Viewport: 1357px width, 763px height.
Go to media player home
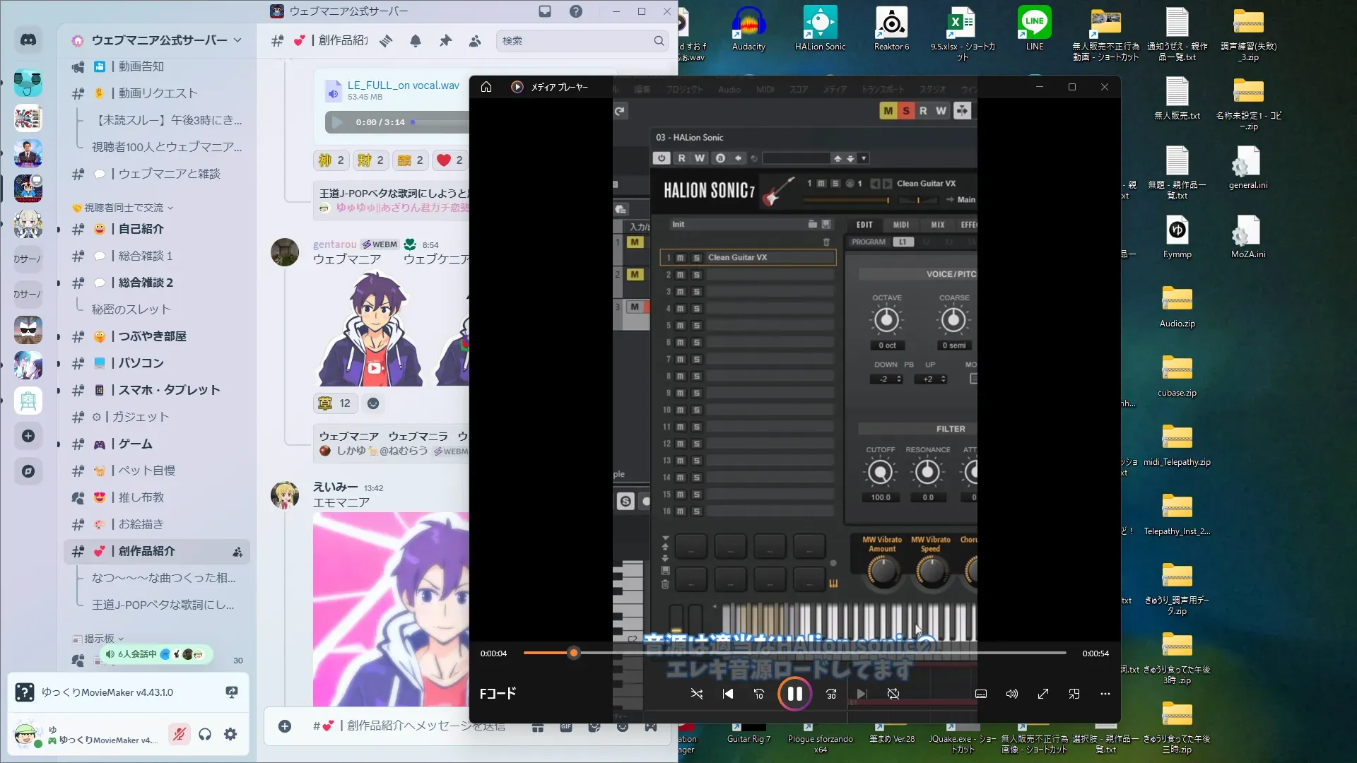point(486,87)
